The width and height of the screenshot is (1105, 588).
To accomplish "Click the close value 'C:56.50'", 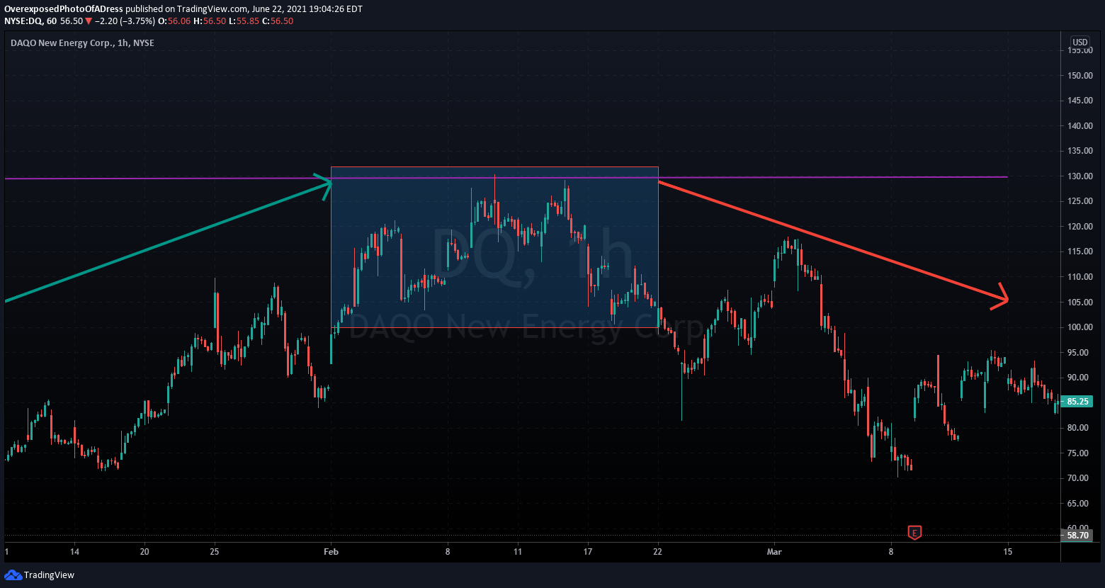I will click(278, 21).
